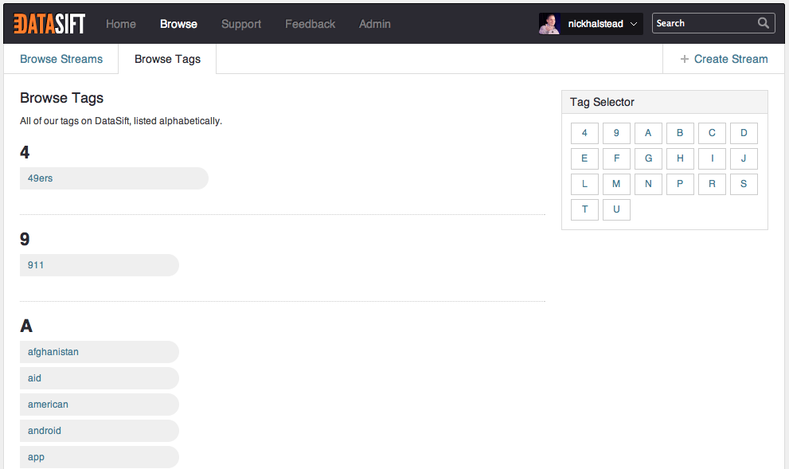Jump to letter A in Tag Selector
The width and height of the screenshot is (789, 469).
648,133
